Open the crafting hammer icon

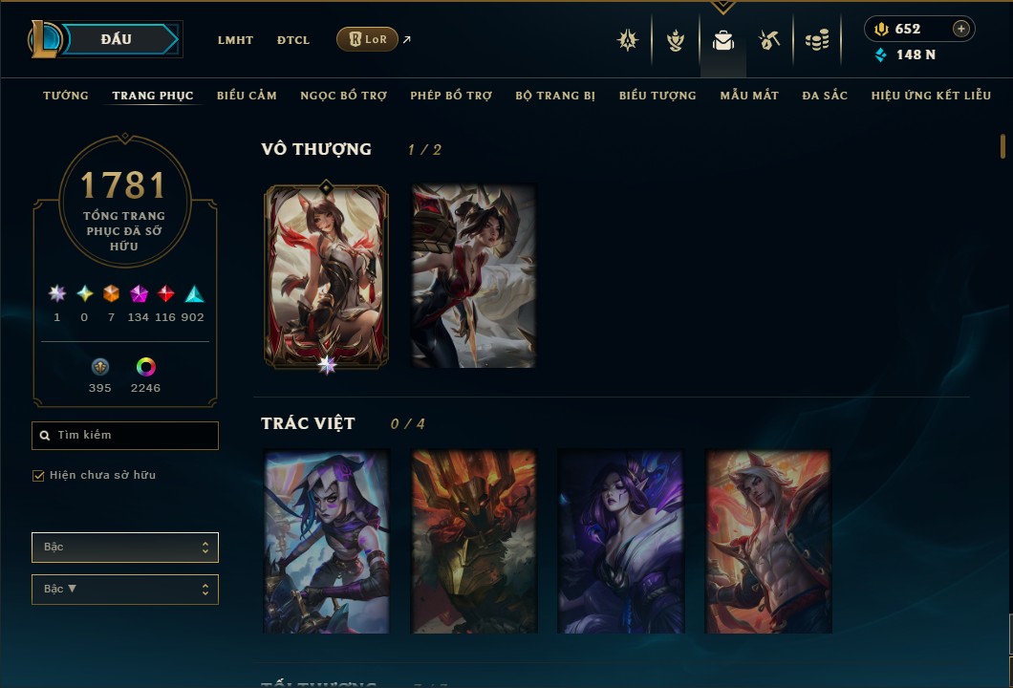(x=768, y=41)
